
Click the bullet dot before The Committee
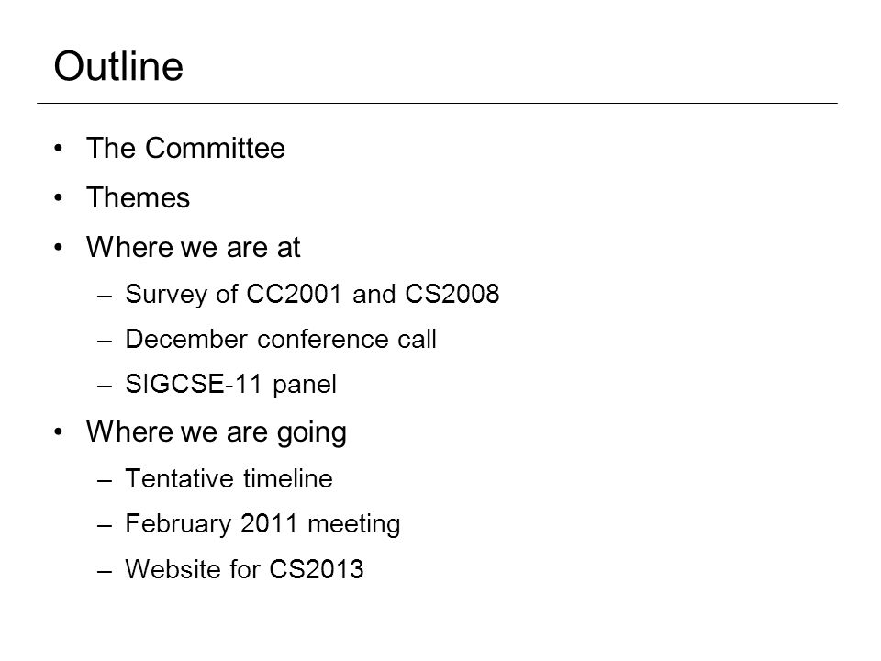click(59, 149)
